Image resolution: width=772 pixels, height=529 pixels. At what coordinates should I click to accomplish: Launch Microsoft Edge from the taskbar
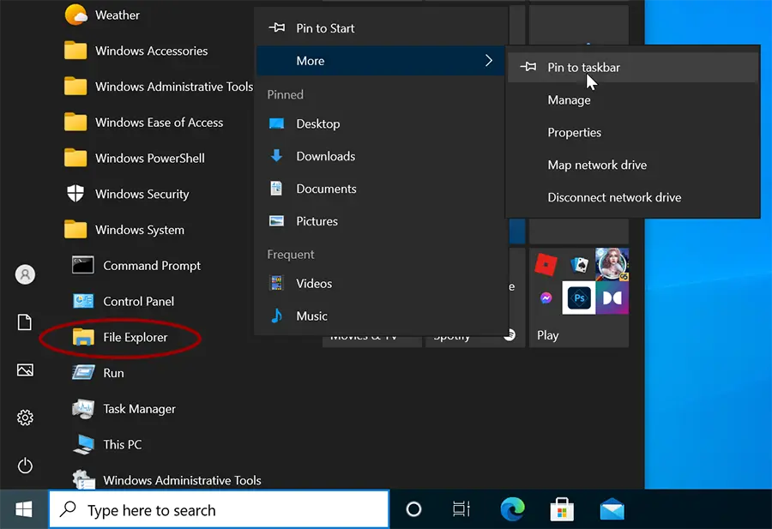[512, 508]
